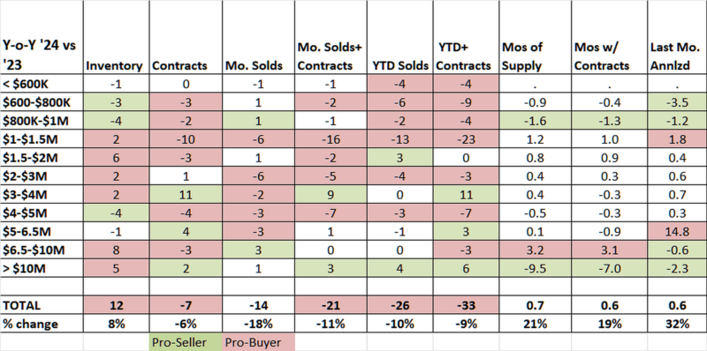Image resolution: width=707 pixels, height=351 pixels.
Task: Click the Contracts column header
Action: [186, 37]
